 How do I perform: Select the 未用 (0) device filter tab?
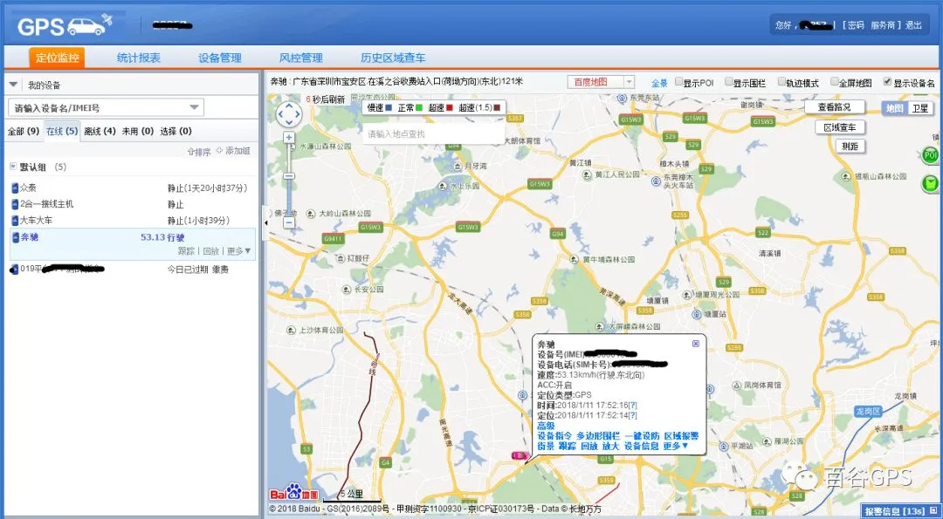pyautogui.click(x=138, y=131)
